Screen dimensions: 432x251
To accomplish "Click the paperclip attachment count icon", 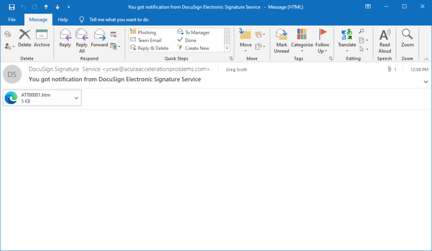I will click(389, 69).
